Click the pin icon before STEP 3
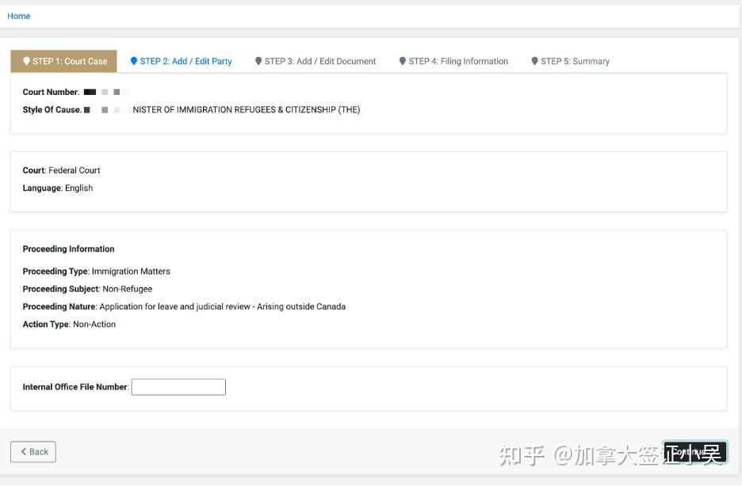The image size is (742, 486). [x=258, y=61]
